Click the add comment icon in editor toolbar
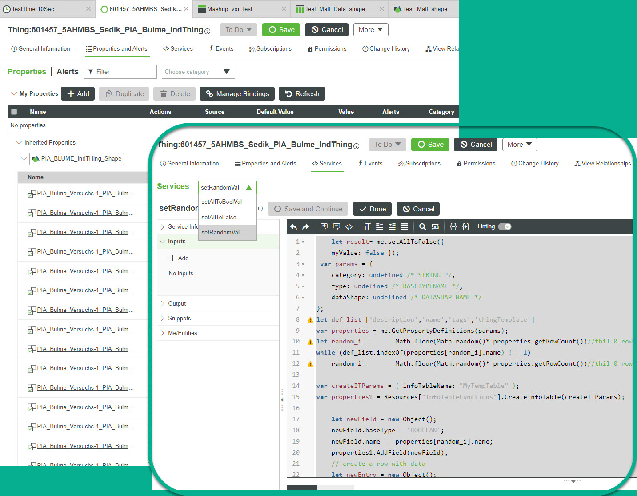The width and height of the screenshot is (637, 496). click(324, 227)
